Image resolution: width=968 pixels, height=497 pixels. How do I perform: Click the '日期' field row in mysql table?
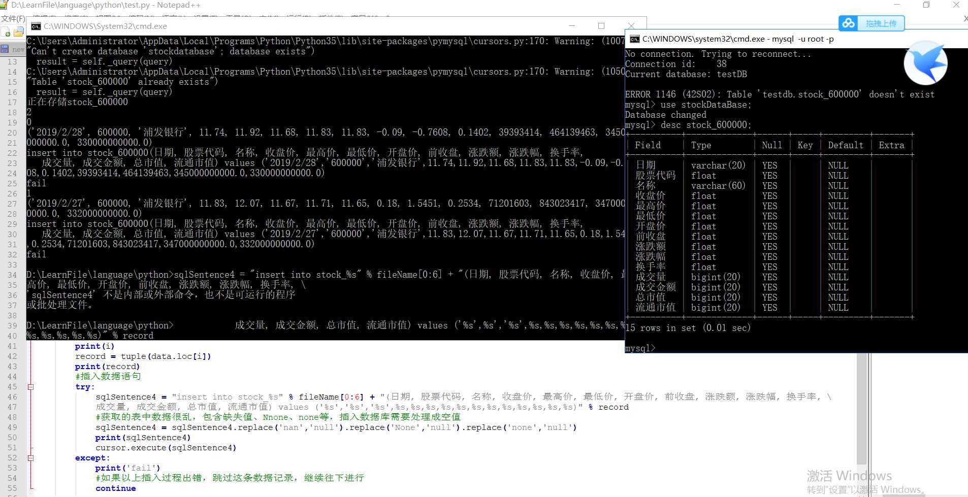(x=646, y=165)
